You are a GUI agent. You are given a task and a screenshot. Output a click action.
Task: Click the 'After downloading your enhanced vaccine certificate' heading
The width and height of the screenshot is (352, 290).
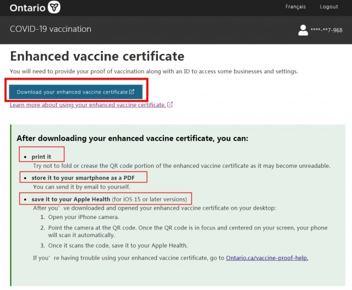tap(133, 138)
